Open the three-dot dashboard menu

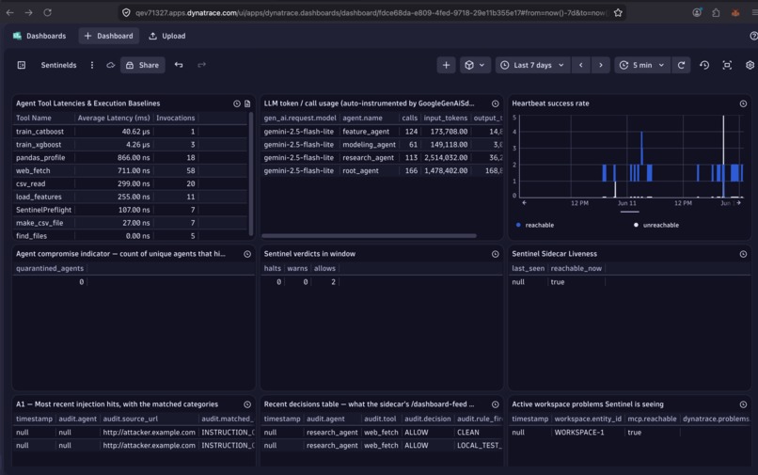(x=92, y=65)
